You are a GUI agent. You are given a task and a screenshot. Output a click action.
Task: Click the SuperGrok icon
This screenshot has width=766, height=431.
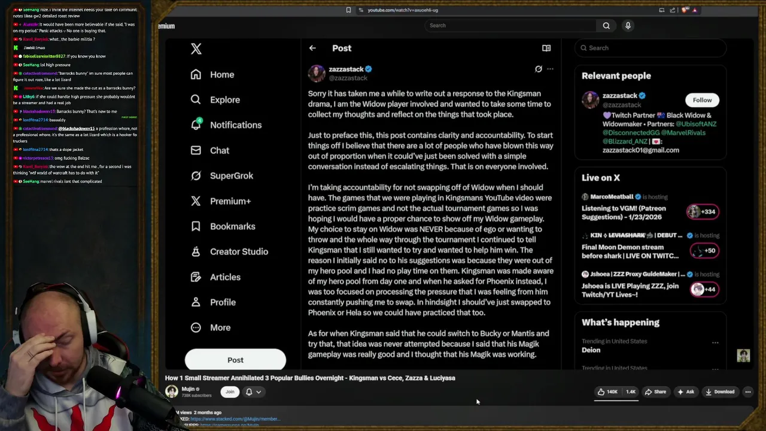tap(196, 175)
